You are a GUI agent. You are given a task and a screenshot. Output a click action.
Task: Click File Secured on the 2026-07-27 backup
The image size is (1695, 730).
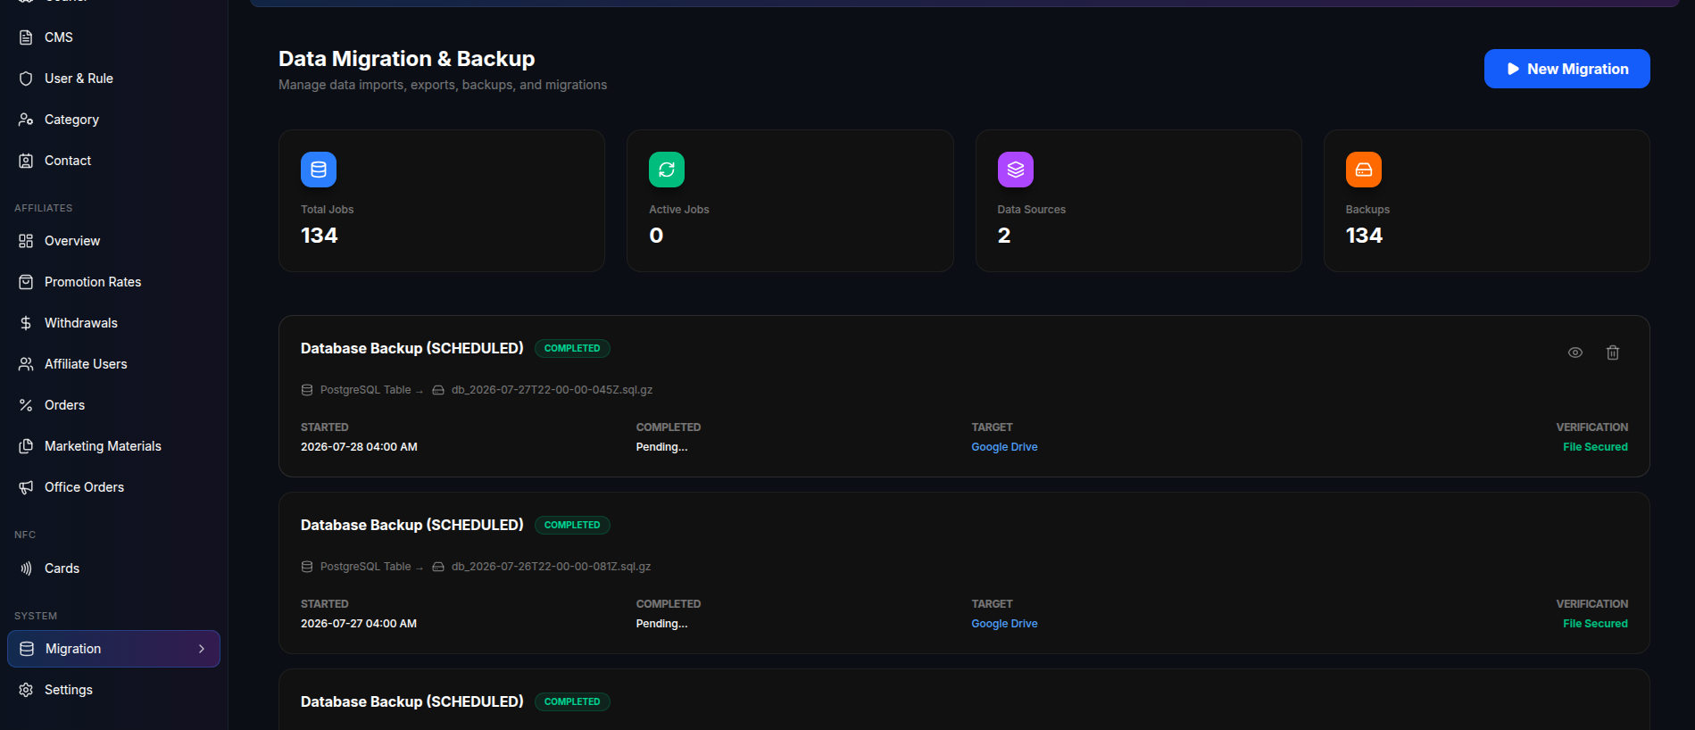(x=1595, y=624)
